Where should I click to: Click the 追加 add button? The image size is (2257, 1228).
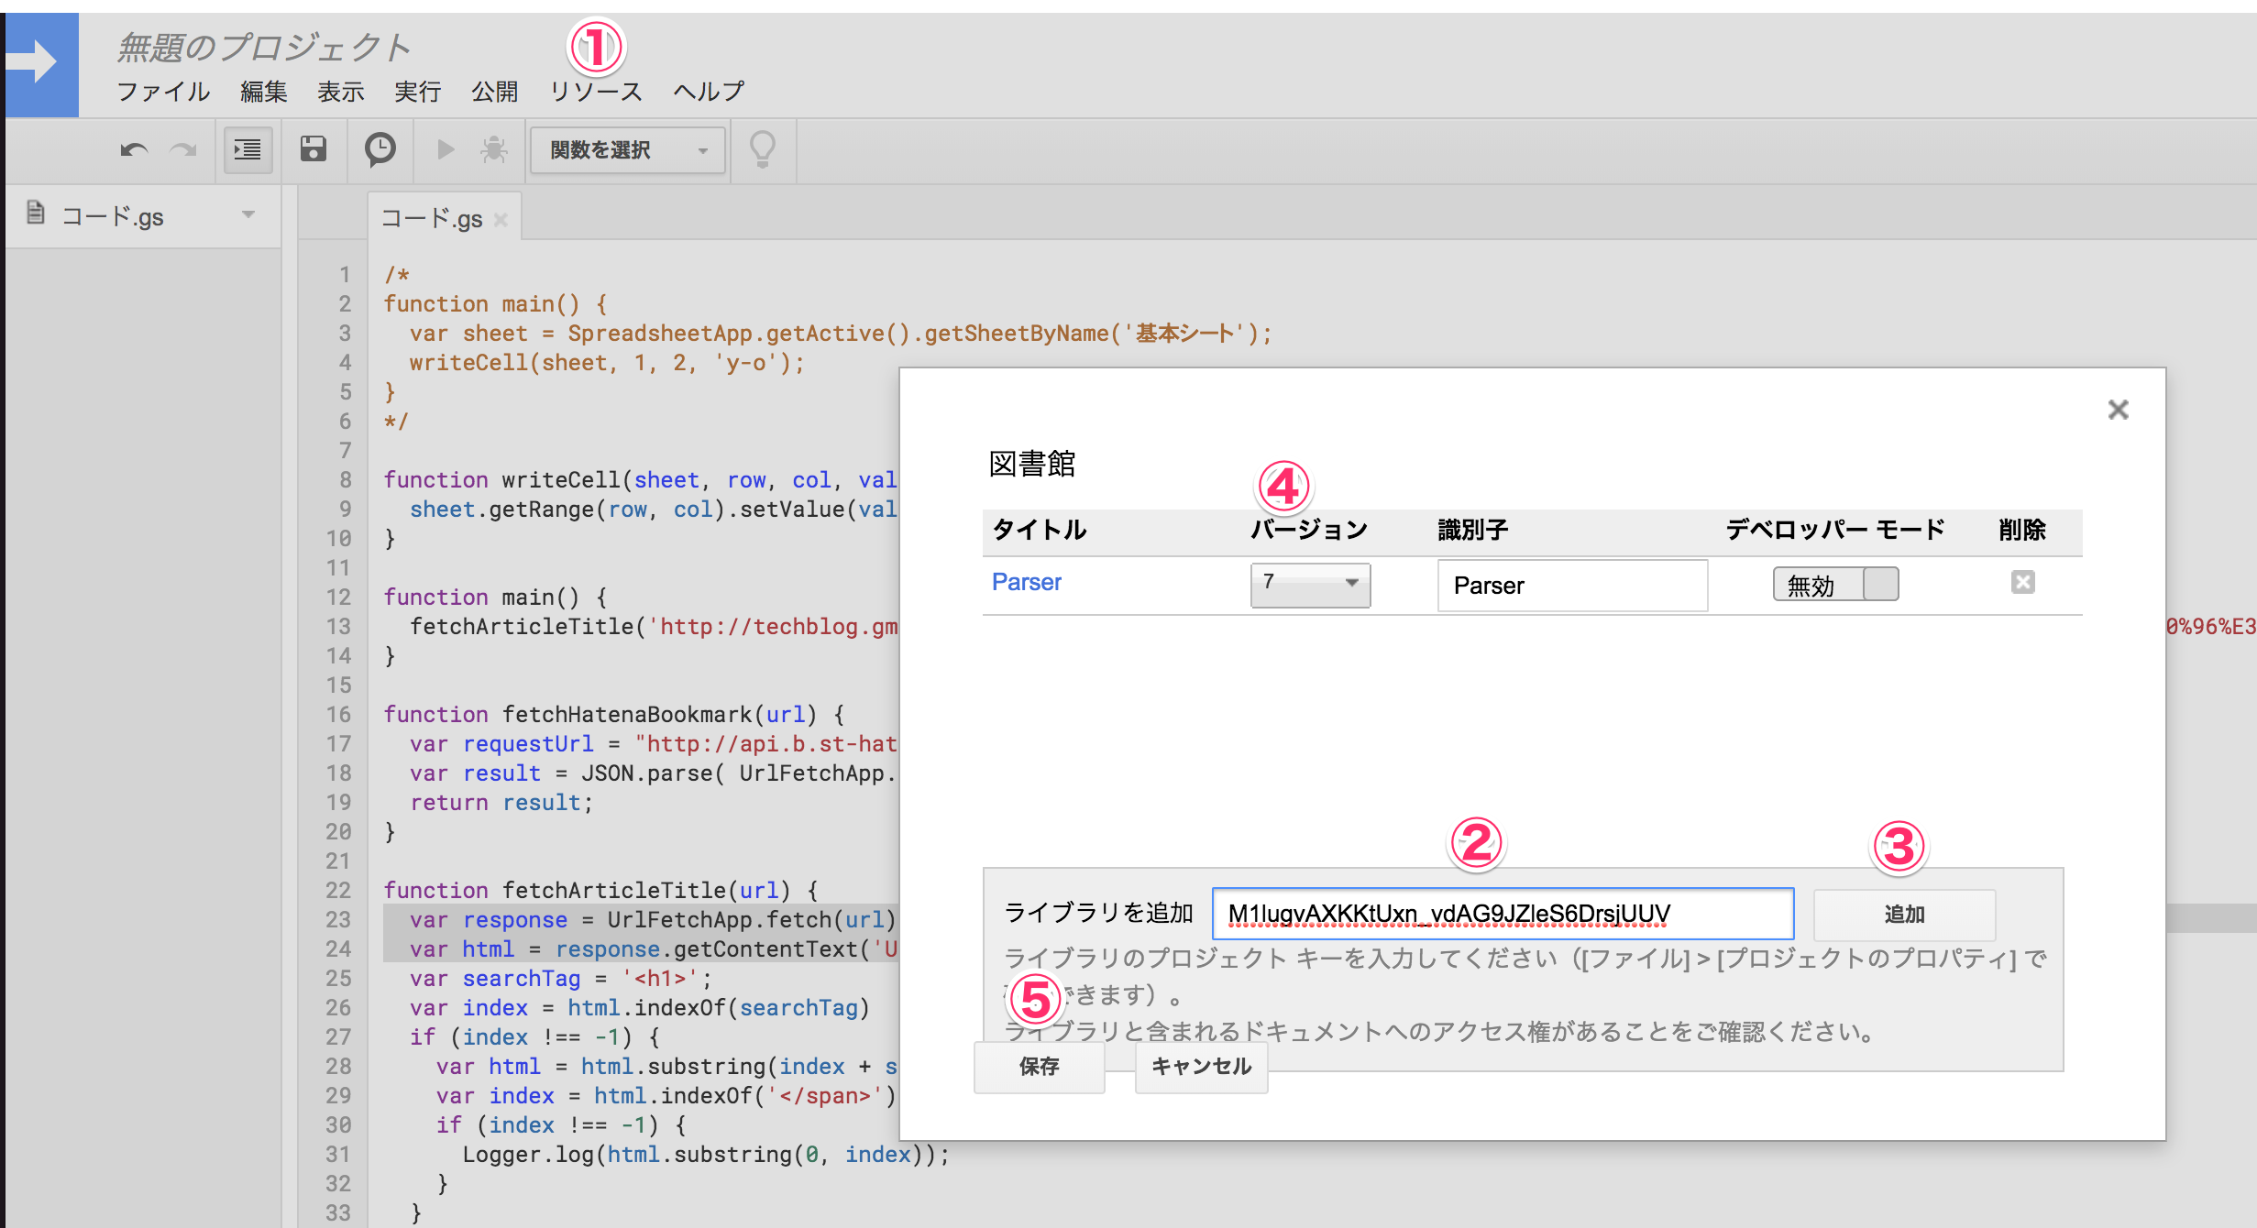pyautogui.click(x=1904, y=914)
